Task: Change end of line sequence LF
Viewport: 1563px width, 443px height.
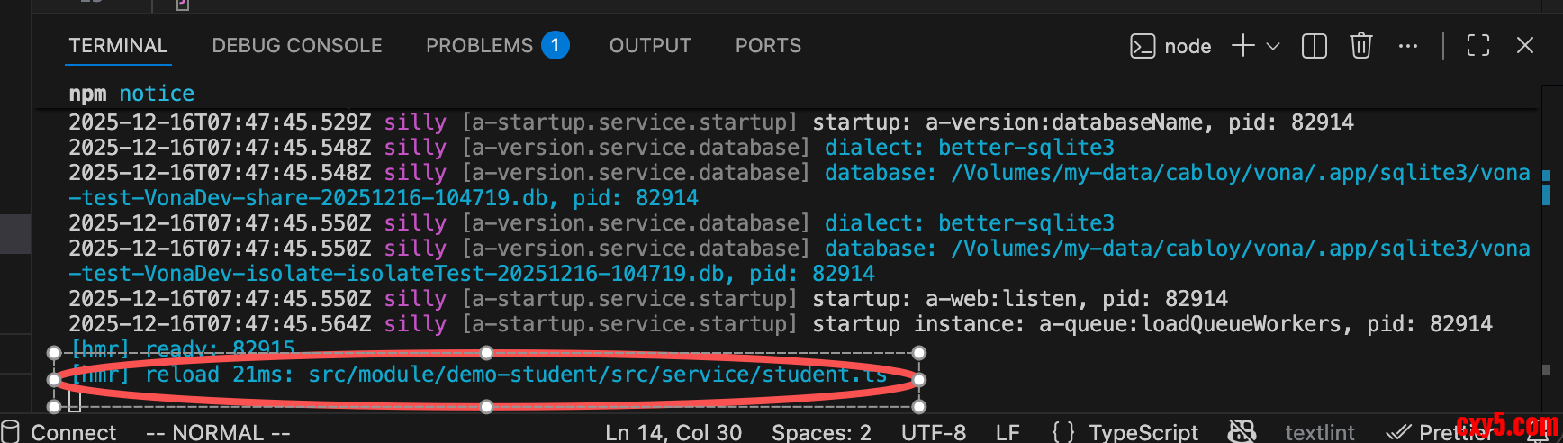Action: [1007, 432]
